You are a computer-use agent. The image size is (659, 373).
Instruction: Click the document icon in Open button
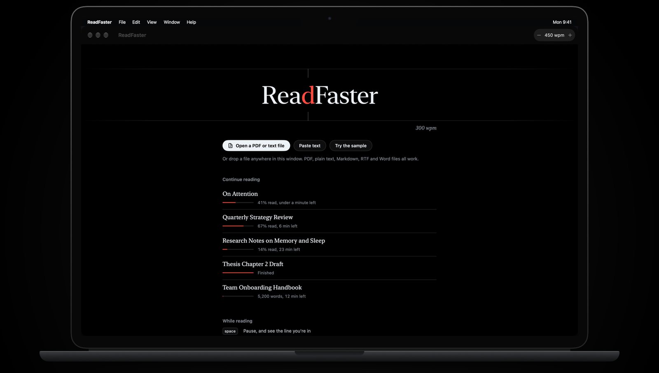230,146
